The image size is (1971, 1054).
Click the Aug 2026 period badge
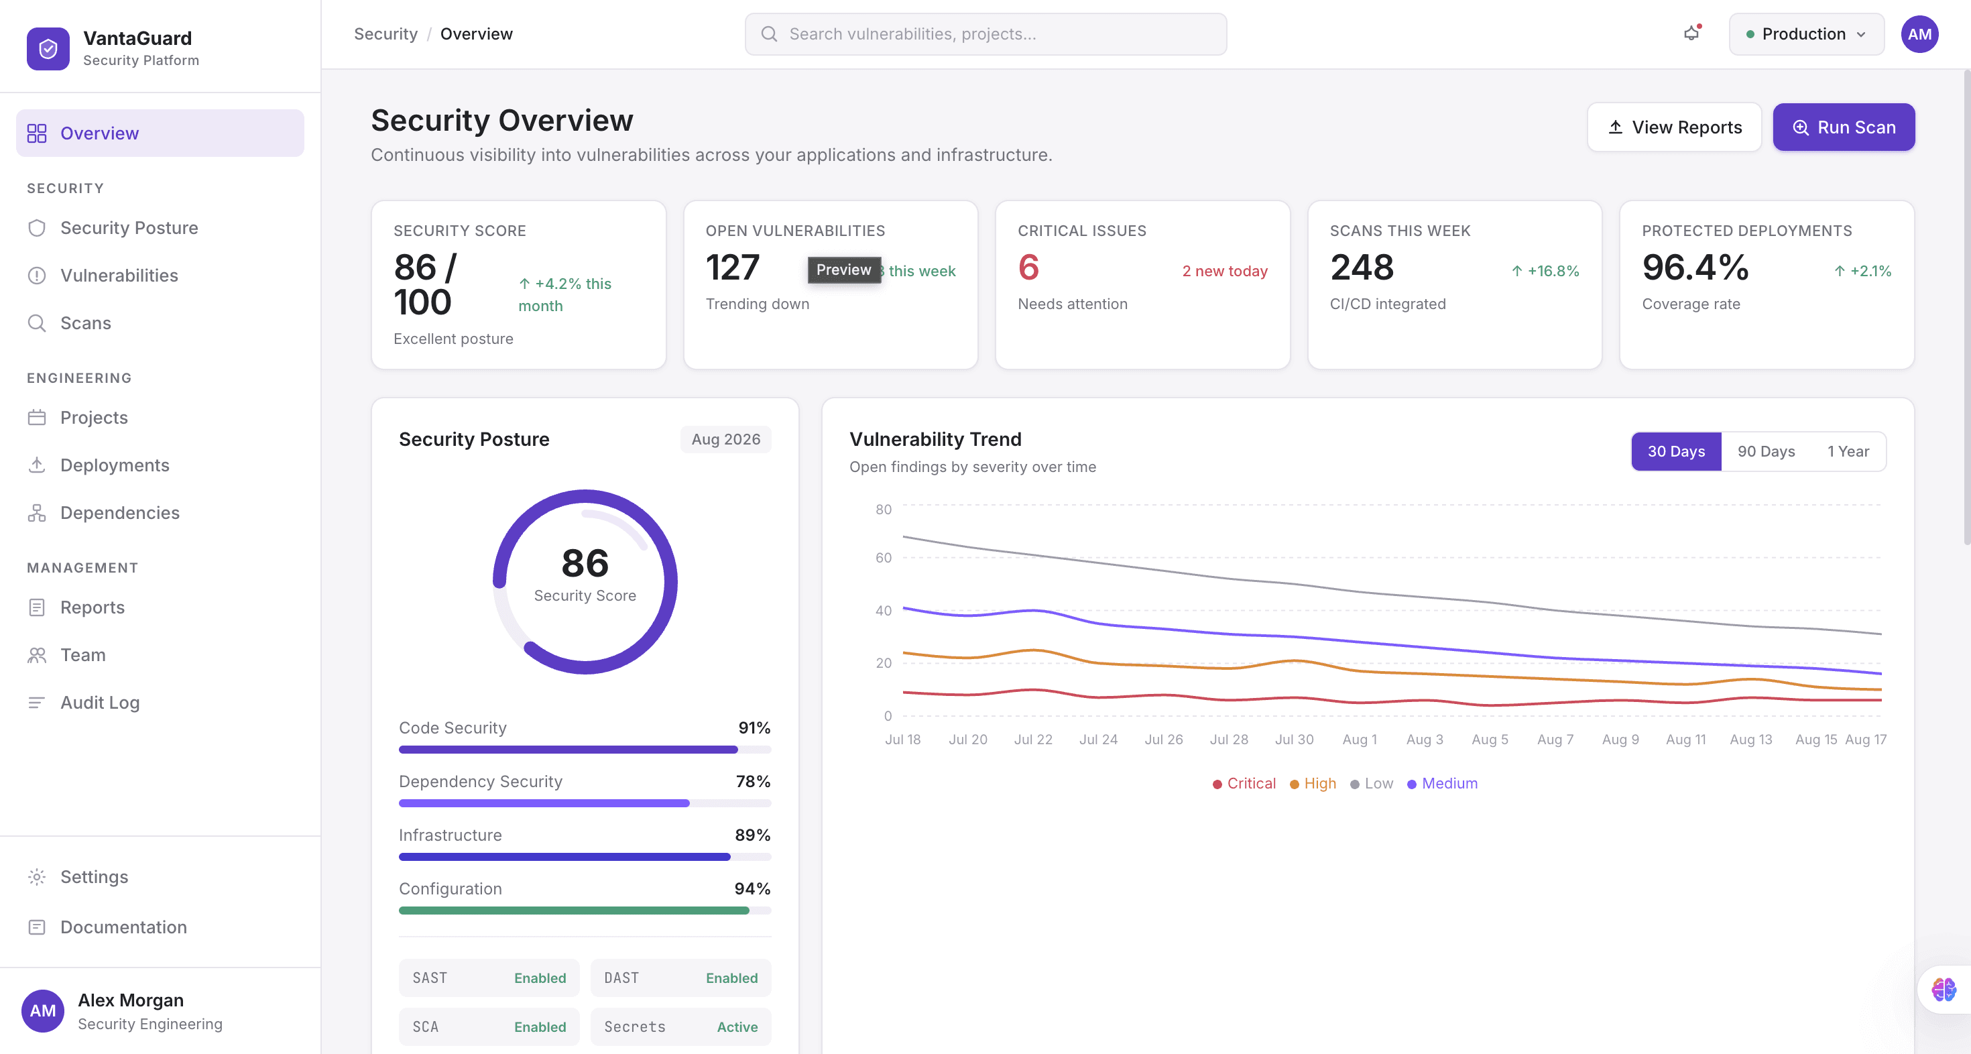(x=725, y=439)
